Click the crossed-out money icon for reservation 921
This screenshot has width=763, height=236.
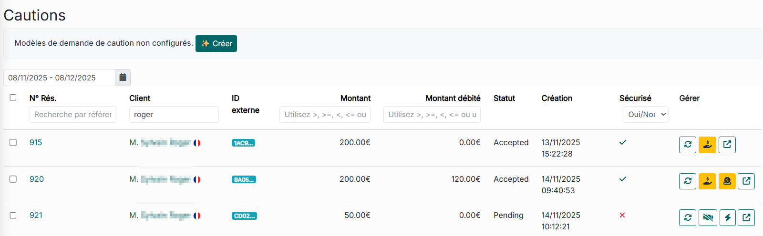707,218
